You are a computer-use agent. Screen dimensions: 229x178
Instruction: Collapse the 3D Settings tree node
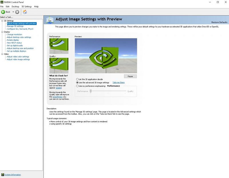coord(2,21)
